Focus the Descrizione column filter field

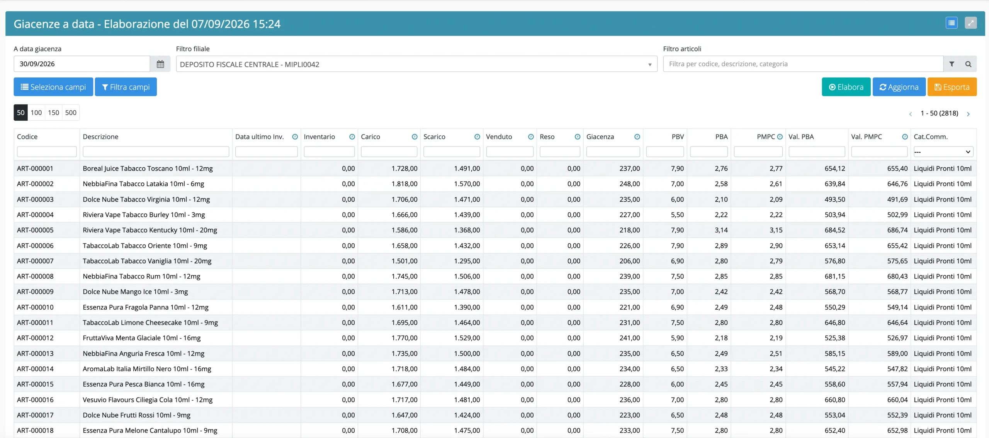pyautogui.click(x=156, y=152)
